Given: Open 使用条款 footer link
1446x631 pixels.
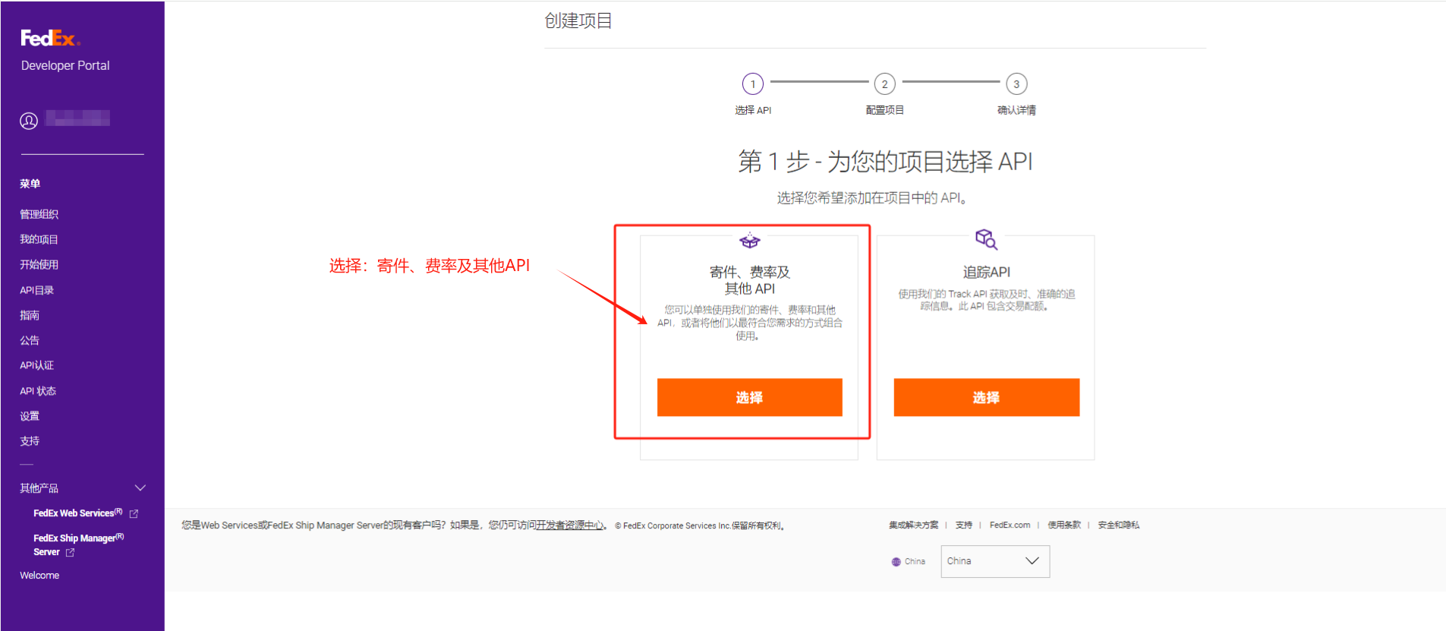Looking at the screenshot, I should [x=1064, y=525].
